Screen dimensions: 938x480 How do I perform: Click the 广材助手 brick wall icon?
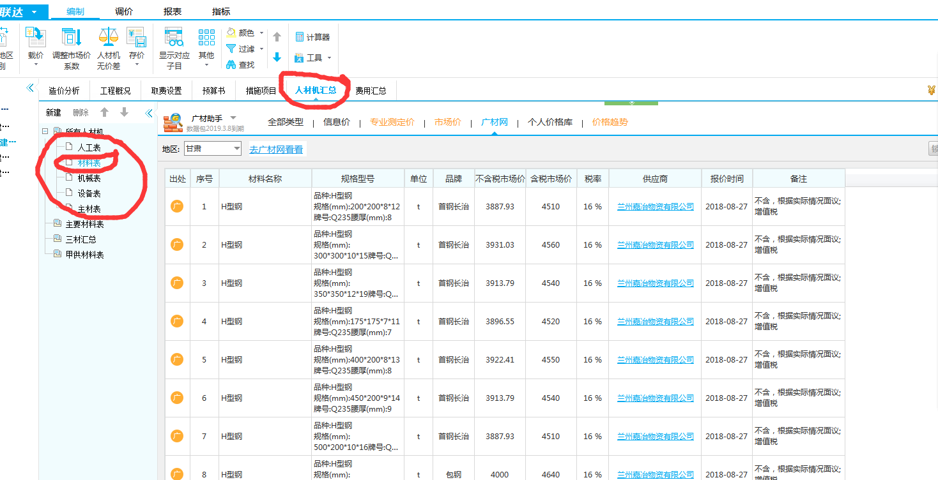click(173, 123)
